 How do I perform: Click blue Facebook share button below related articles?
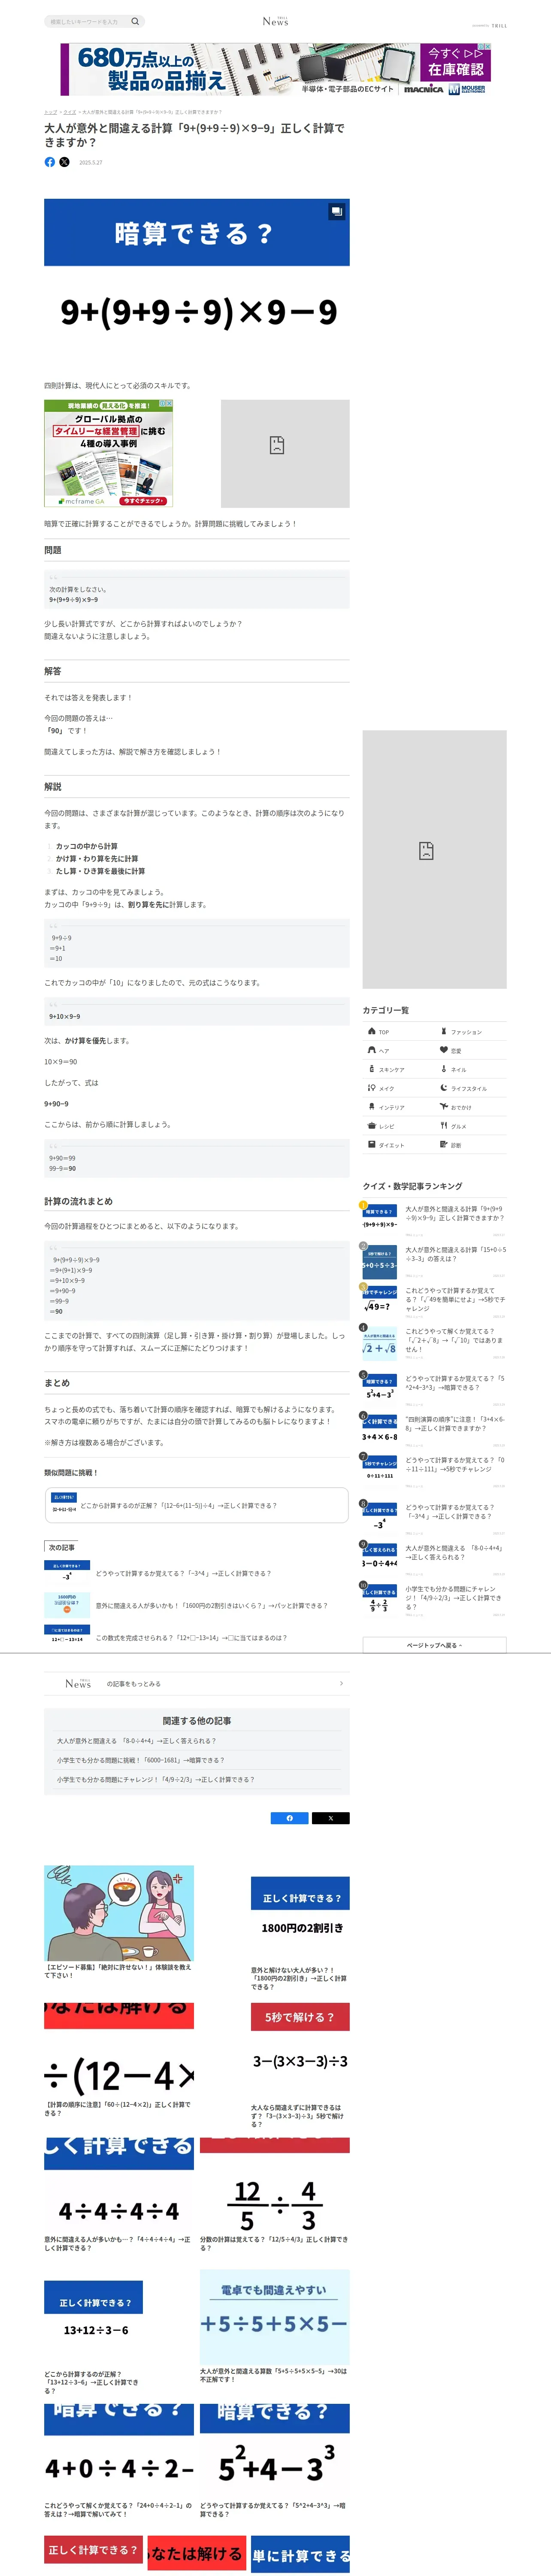tap(289, 1818)
